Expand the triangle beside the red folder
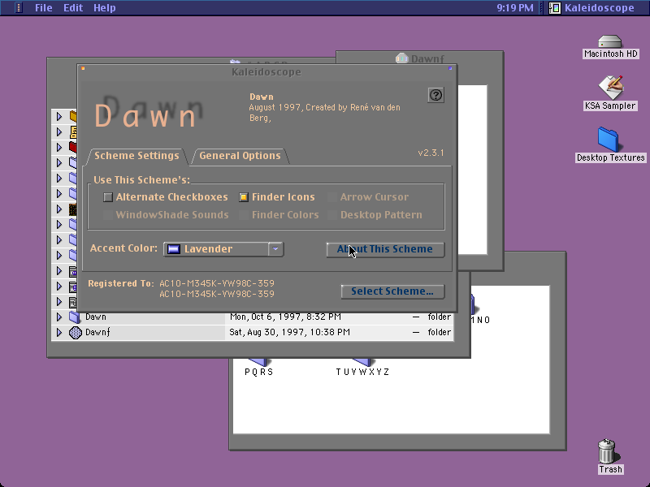This screenshot has width=650, height=487. (x=58, y=148)
